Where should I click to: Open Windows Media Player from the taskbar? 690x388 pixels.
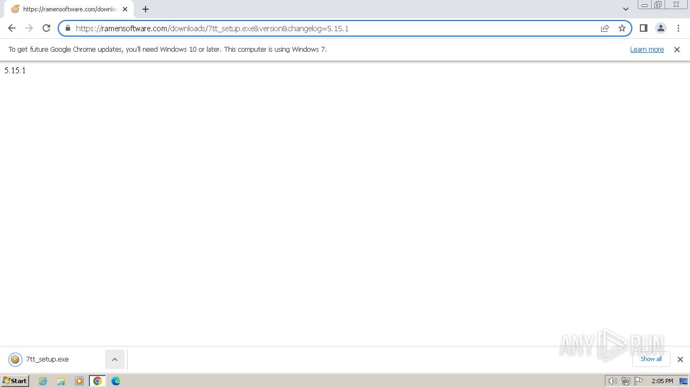point(79,381)
